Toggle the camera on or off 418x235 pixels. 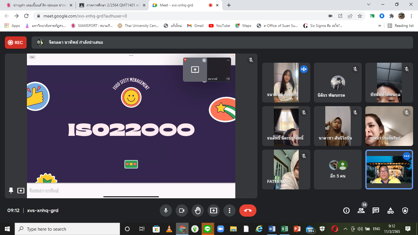coord(182,211)
